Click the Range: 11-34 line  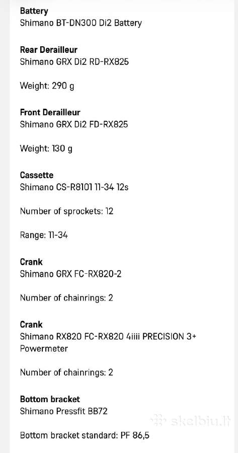click(44, 235)
